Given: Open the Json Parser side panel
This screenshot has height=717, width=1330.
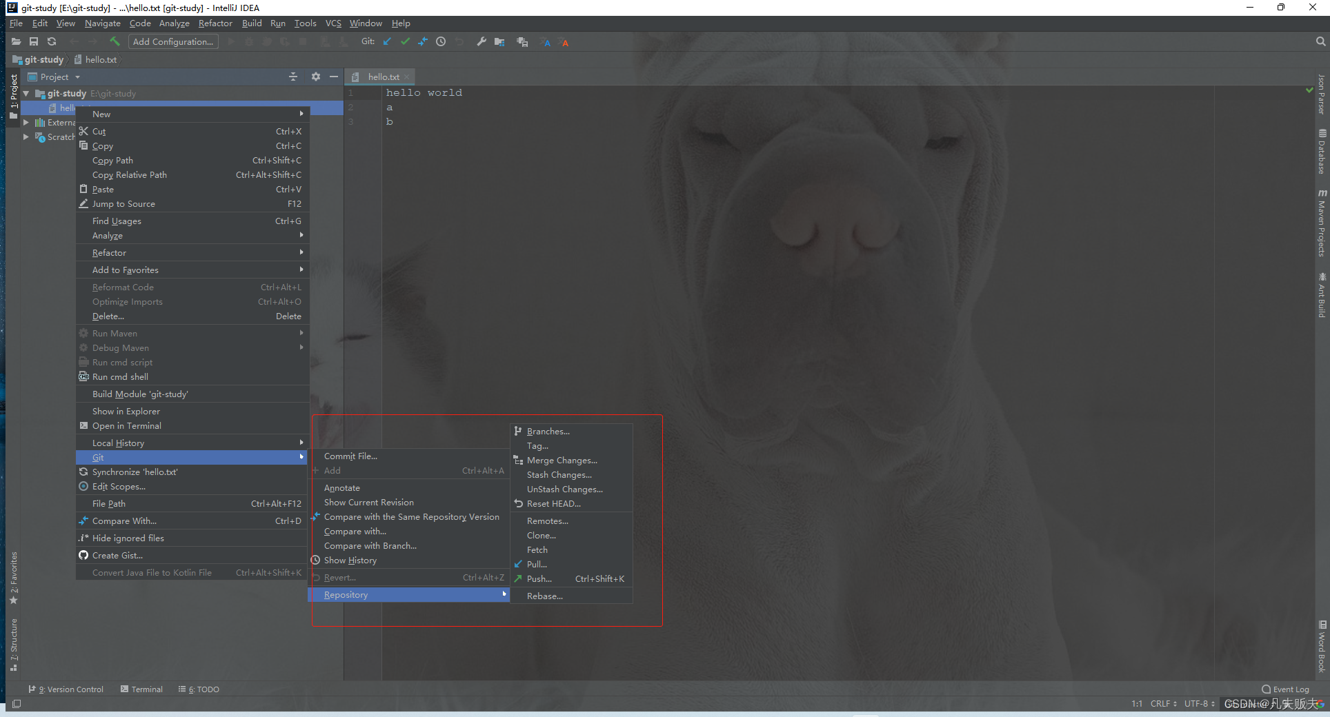Looking at the screenshot, I should pos(1322,94).
